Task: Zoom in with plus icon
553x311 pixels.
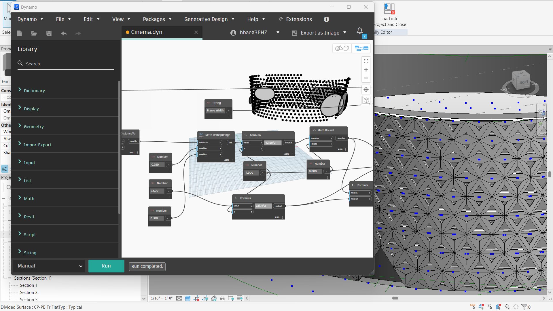Action: (366, 70)
